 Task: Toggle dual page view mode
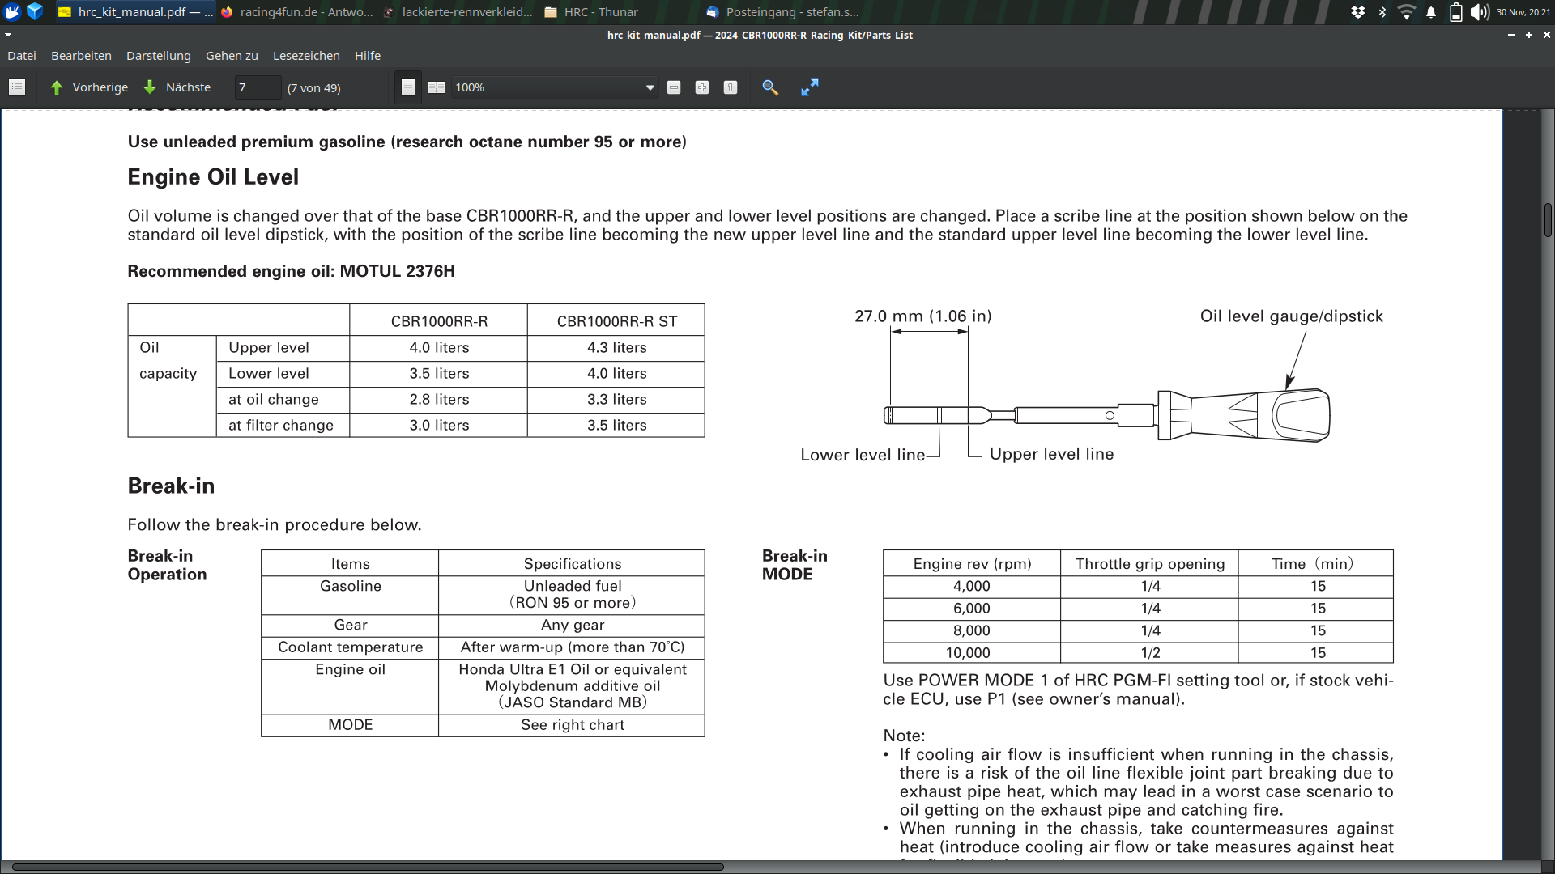click(437, 87)
